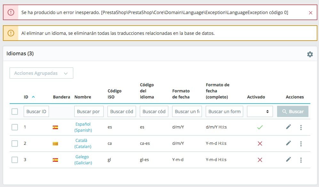Edit the Català language with pencil icon
The height and width of the screenshot is (187, 319).
click(288, 143)
